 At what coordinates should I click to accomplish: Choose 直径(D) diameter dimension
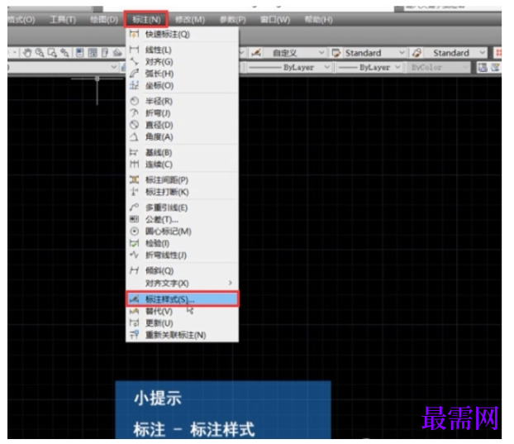coord(183,125)
